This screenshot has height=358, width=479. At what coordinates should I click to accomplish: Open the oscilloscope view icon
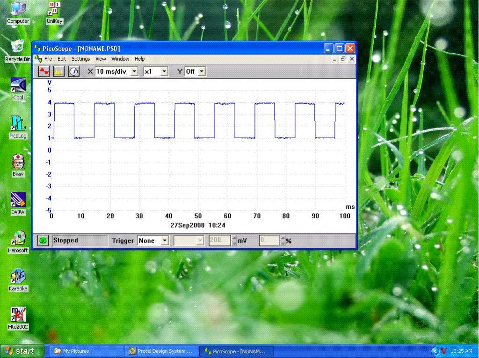click(x=44, y=71)
